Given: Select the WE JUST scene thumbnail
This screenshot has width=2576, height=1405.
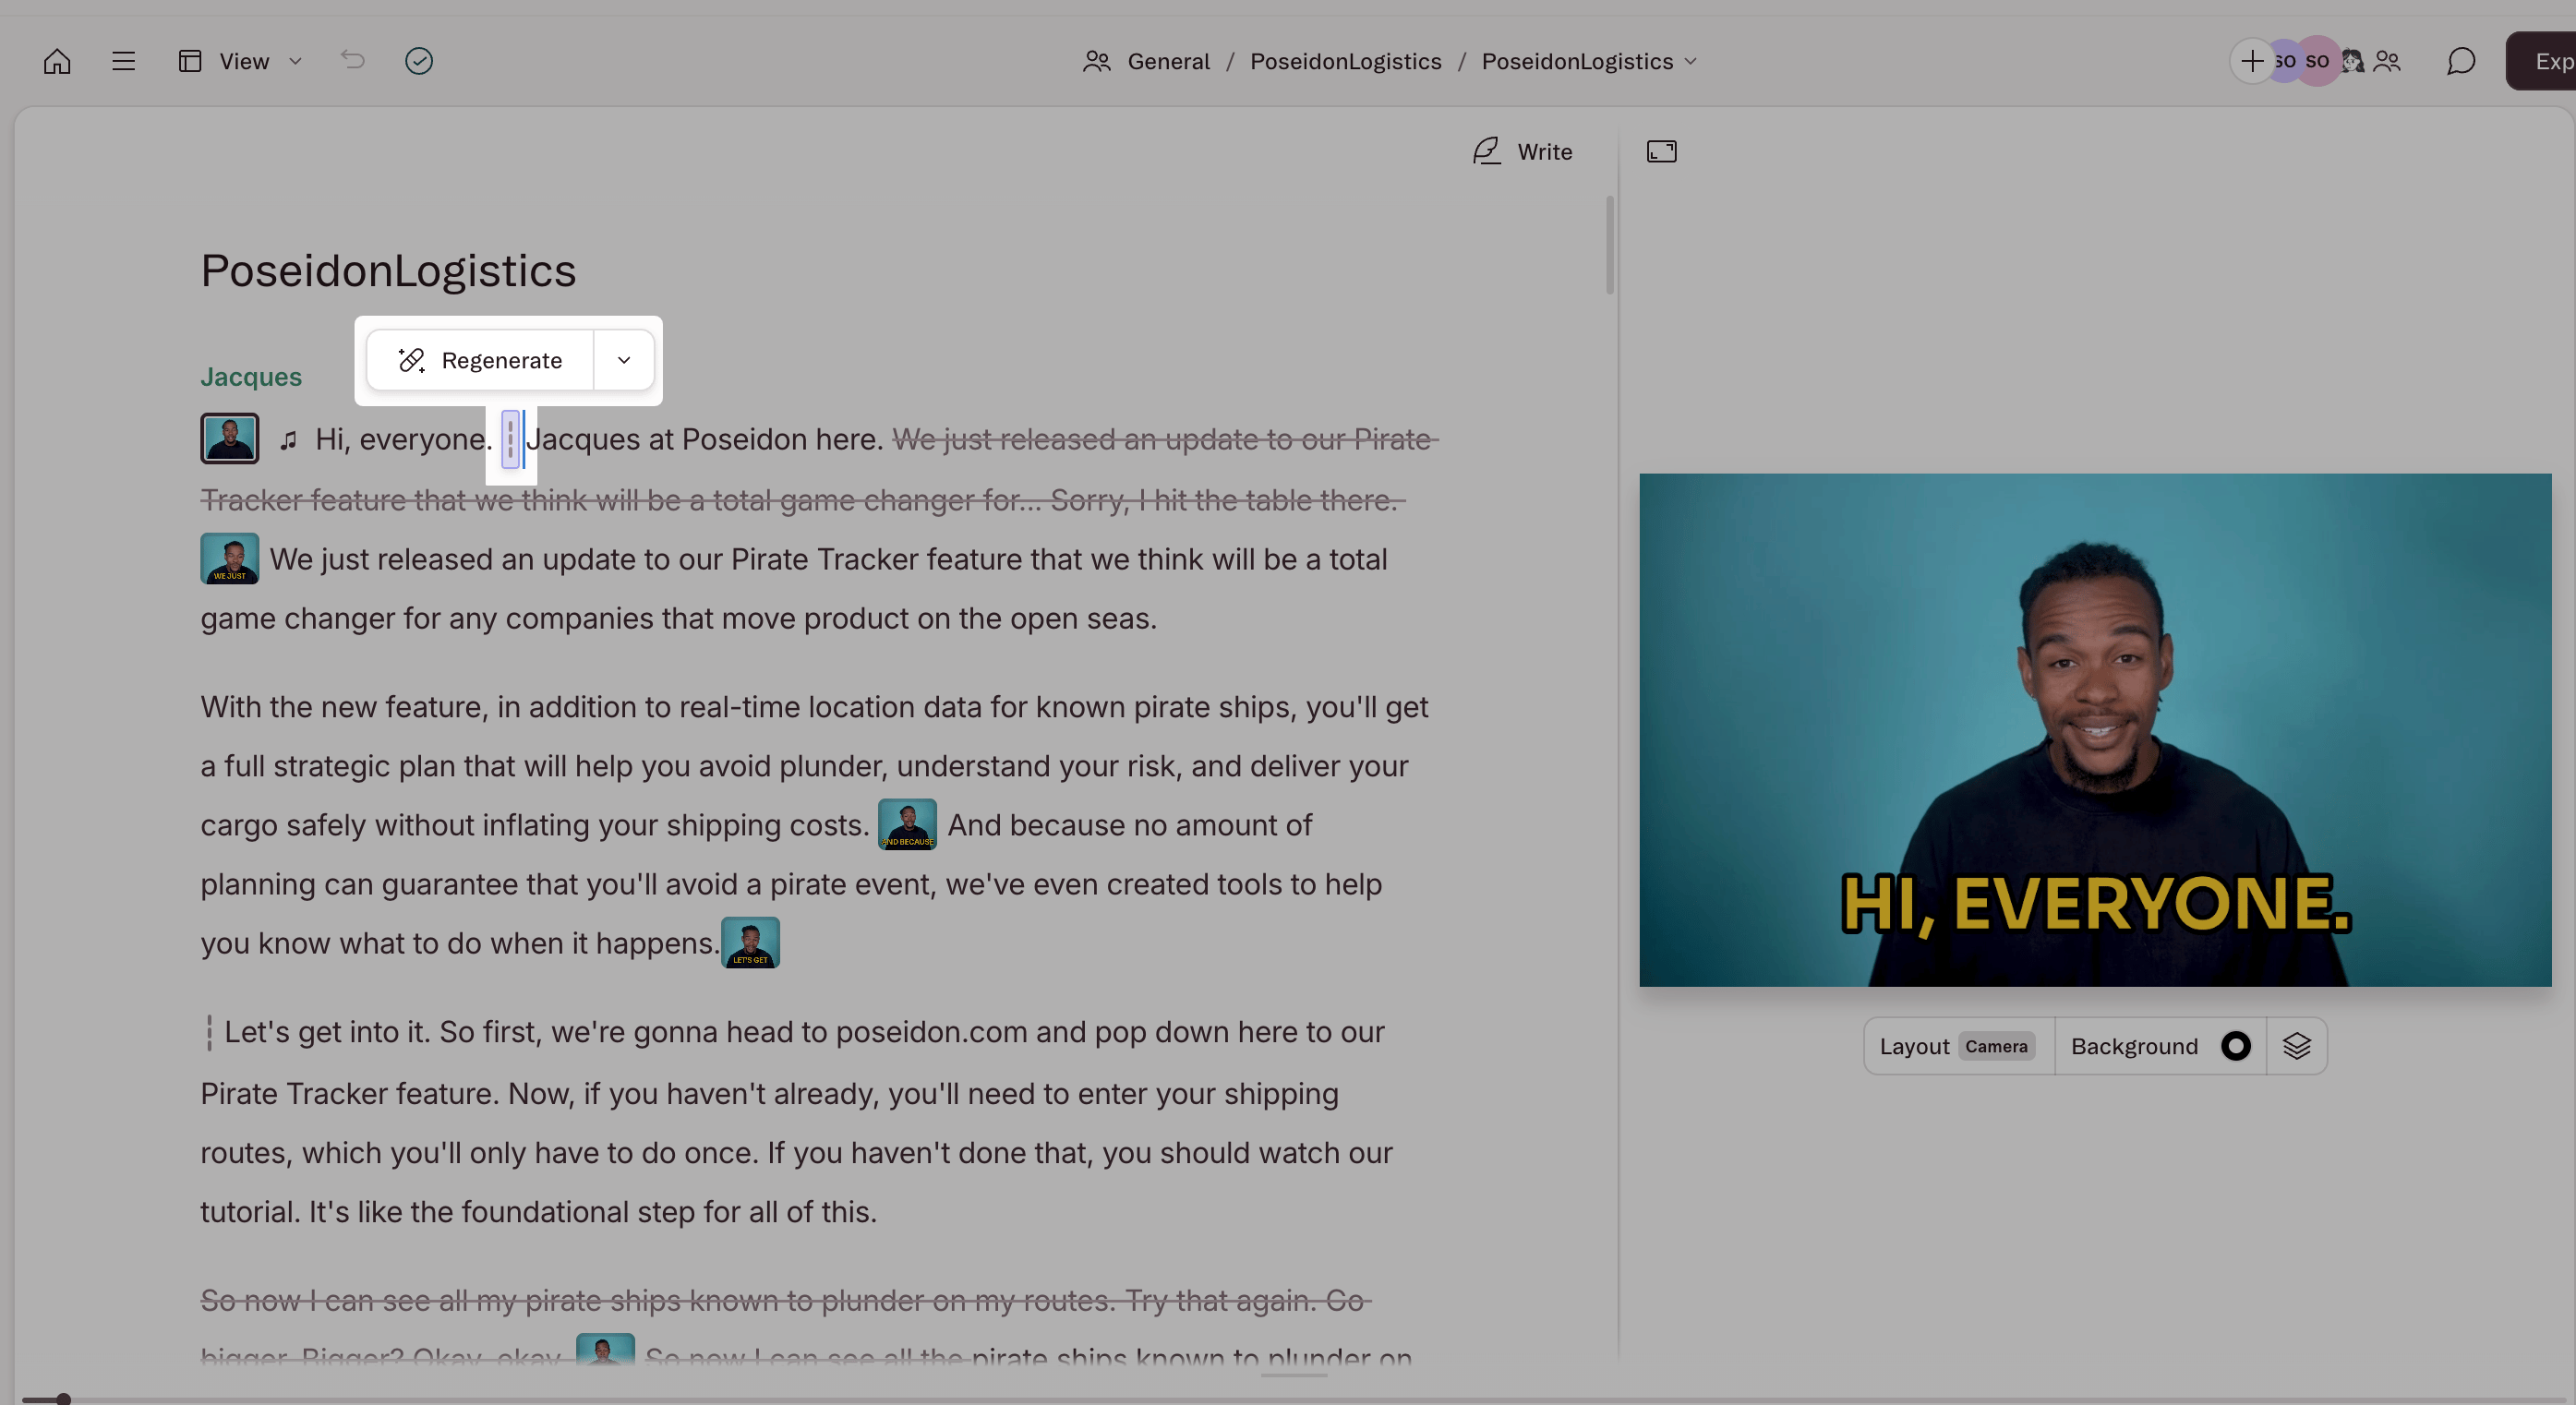Looking at the screenshot, I should pyautogui.click(x=229, y=558).
